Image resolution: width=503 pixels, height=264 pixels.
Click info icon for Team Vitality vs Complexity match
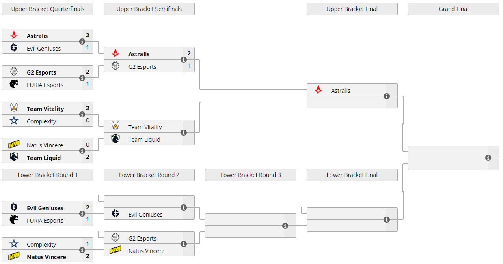tap(82, 115)
